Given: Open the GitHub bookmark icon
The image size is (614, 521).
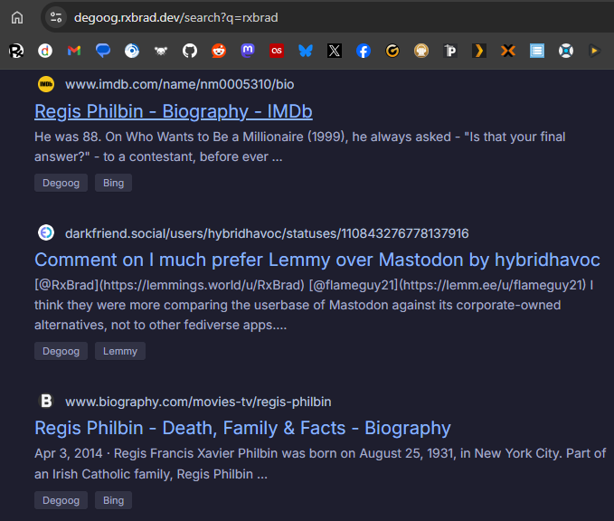Looking at the screenshot, I should [190, 51].
